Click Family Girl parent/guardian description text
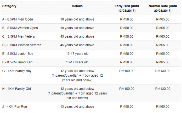The image size is (182, 113). 77,96
